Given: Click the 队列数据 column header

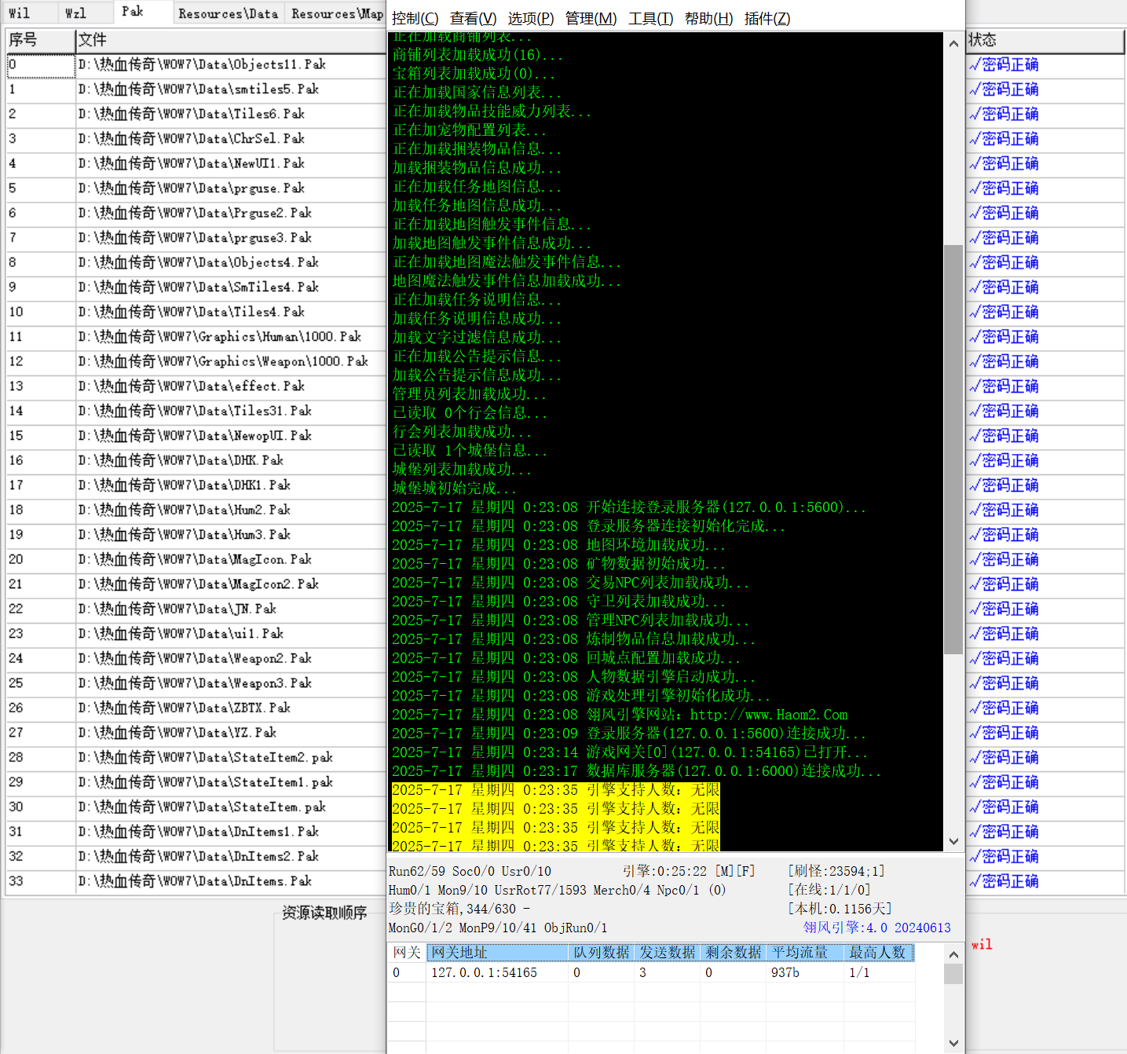Looking at the screenshot, I should pos(601,953).
